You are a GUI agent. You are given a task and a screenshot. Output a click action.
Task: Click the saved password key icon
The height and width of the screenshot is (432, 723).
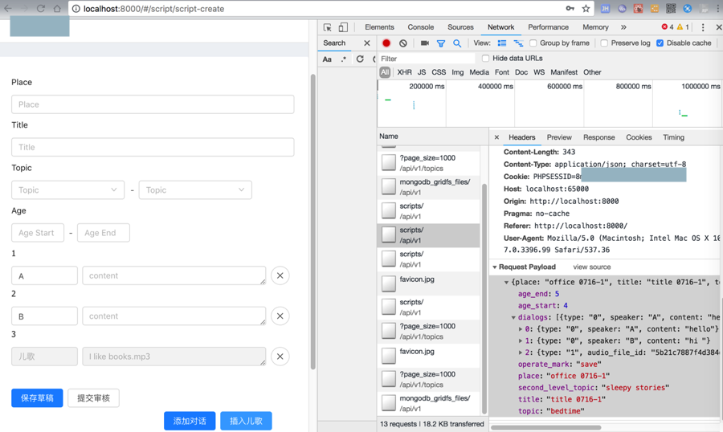tap(570, 8)
